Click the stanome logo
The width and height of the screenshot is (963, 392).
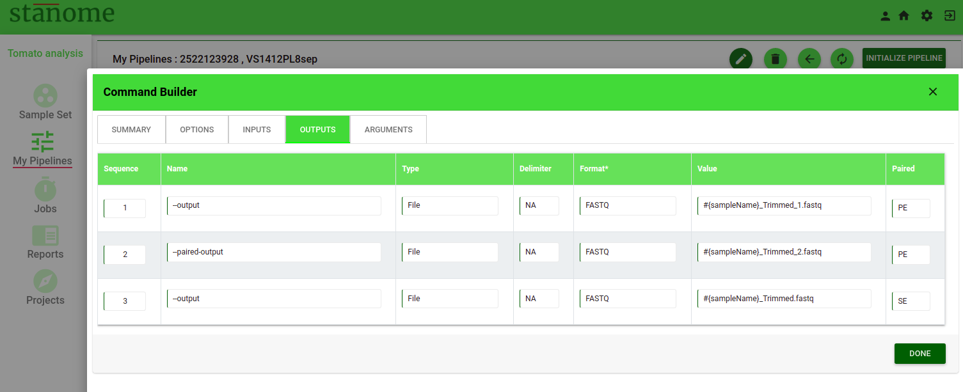click(62, 13)
